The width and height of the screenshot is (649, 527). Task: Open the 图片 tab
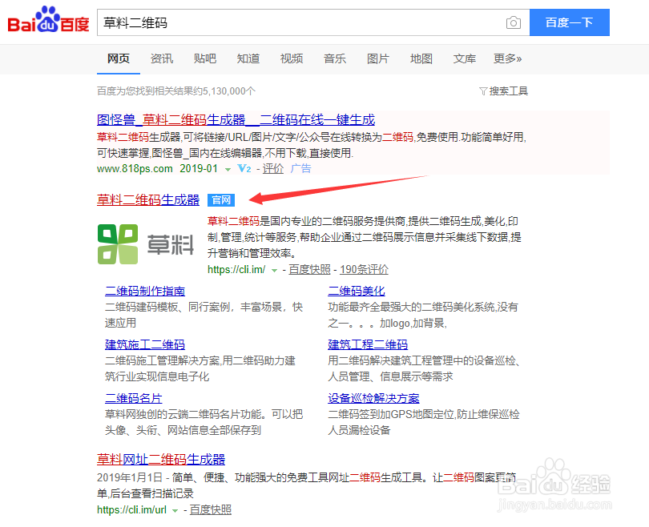378,58
